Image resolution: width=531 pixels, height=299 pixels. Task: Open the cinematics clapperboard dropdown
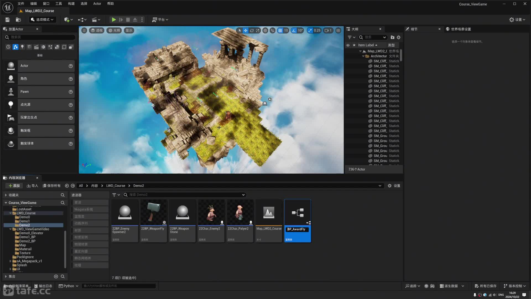pos(96,20)
